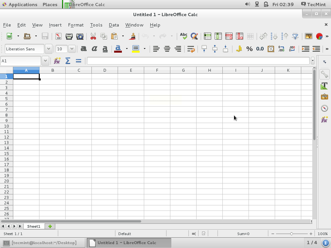The image size is (331, 248).
Task: Open the Function Wizard in formula bar
Action: [x=57, y=61]
